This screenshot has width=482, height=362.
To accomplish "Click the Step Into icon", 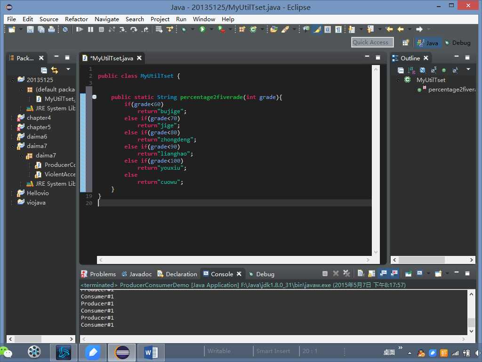I will (x=123, y=30).
